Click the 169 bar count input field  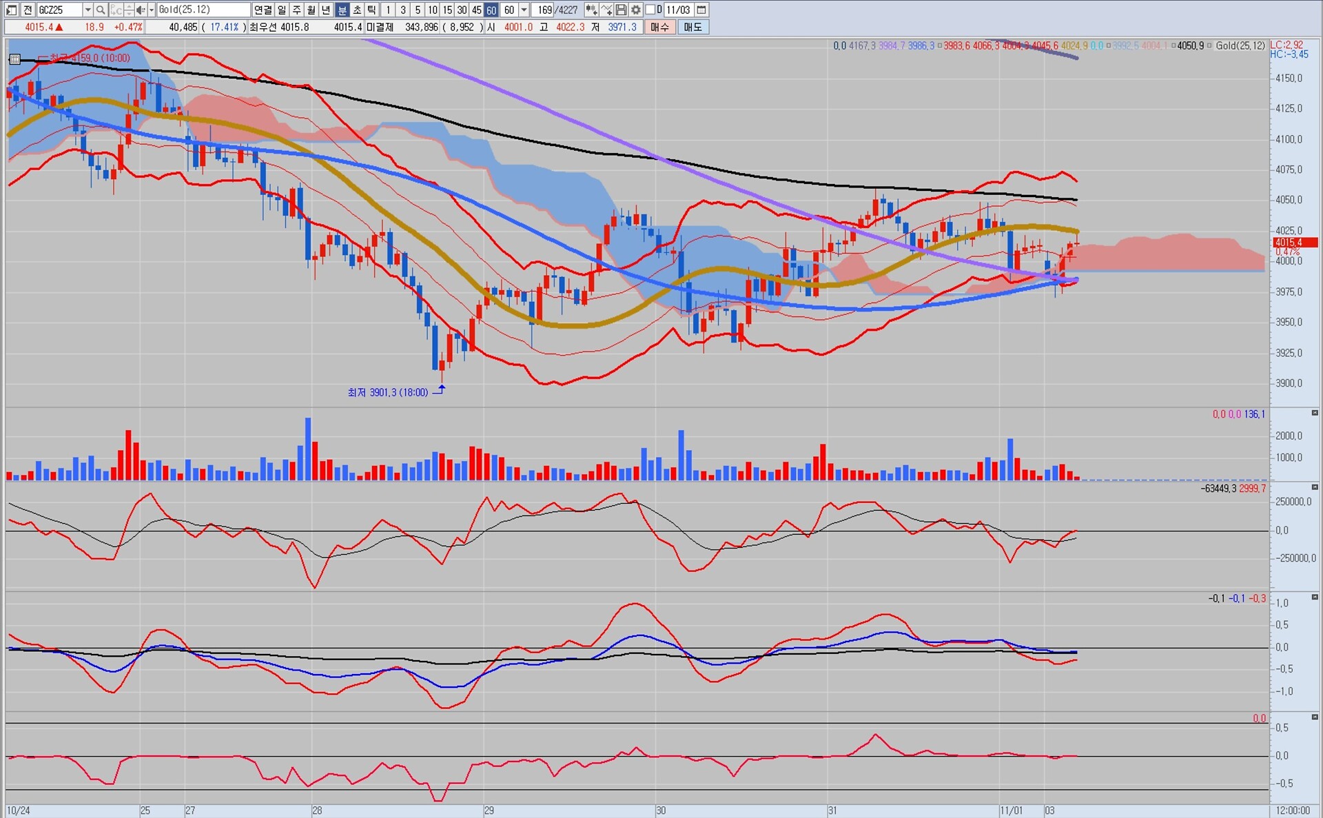coord(544,10)
